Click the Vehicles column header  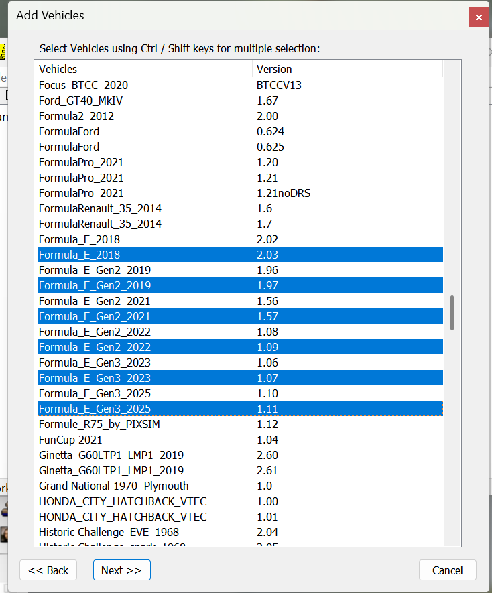click(145, 69)
